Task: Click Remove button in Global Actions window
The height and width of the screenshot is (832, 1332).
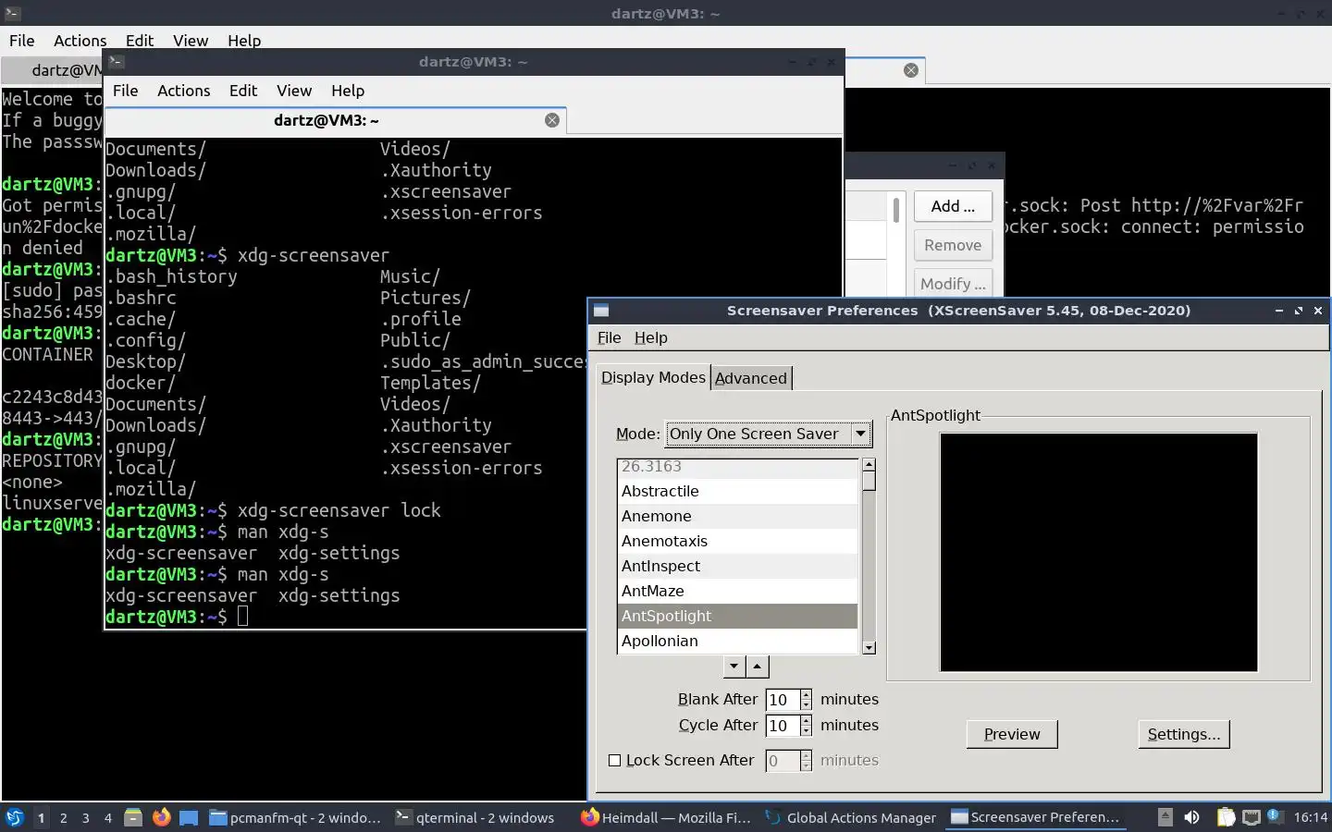Action: (953, 245)
